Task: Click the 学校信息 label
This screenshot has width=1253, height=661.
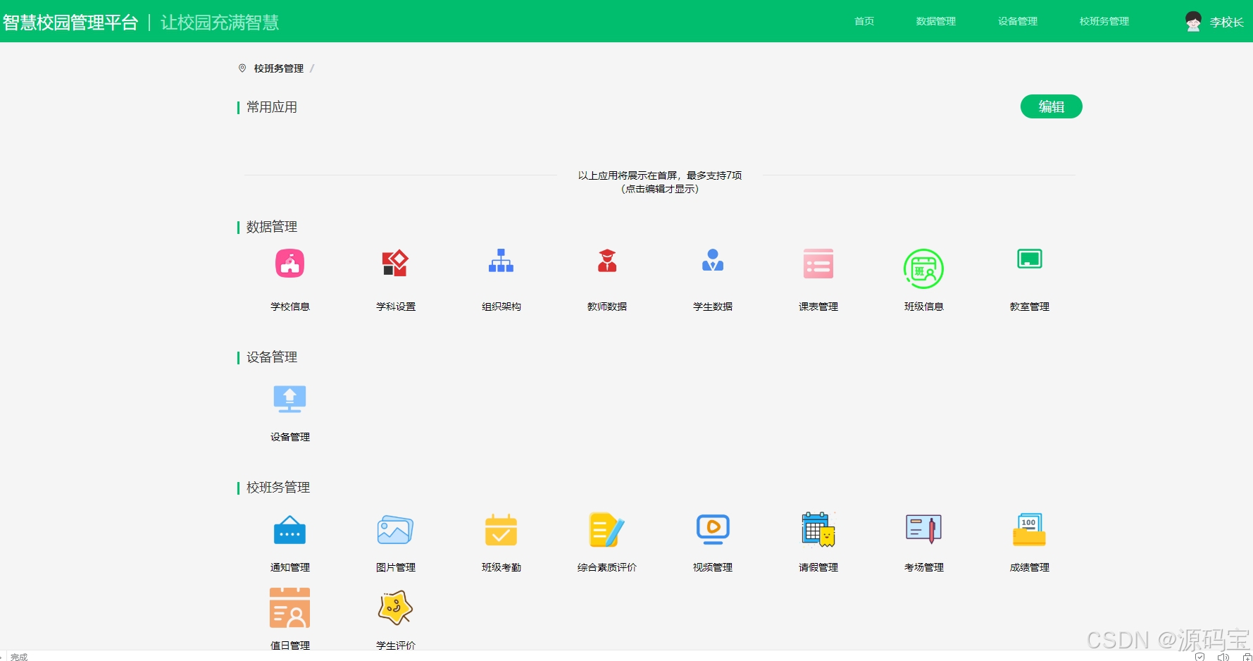Action: (290, 307)
